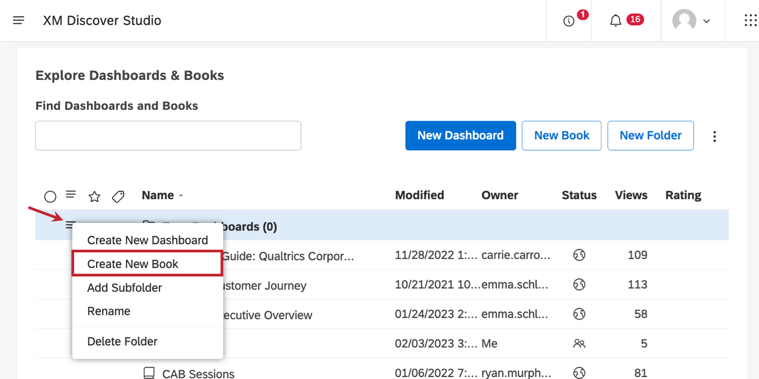
Task: Click the Find Dashboards and Books search field
Action: (x=168, y=136)
